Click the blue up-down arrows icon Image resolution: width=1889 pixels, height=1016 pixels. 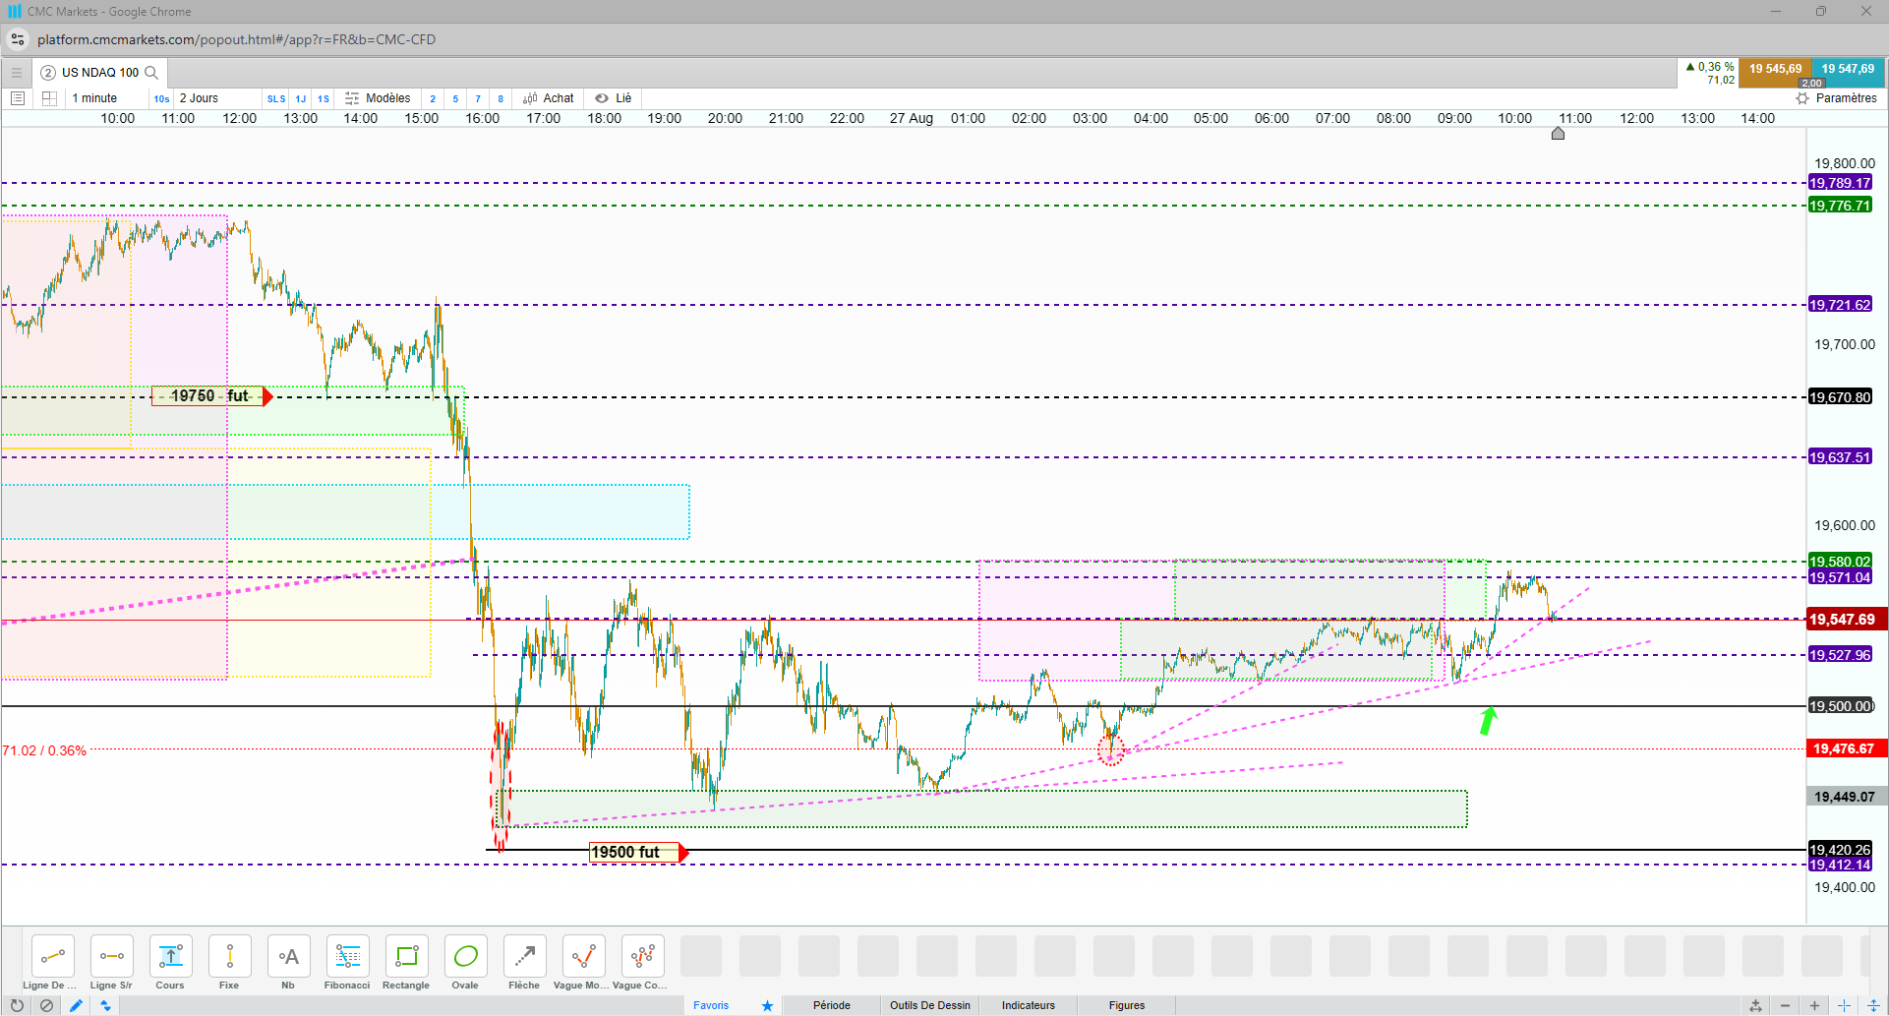point(105,1005)
